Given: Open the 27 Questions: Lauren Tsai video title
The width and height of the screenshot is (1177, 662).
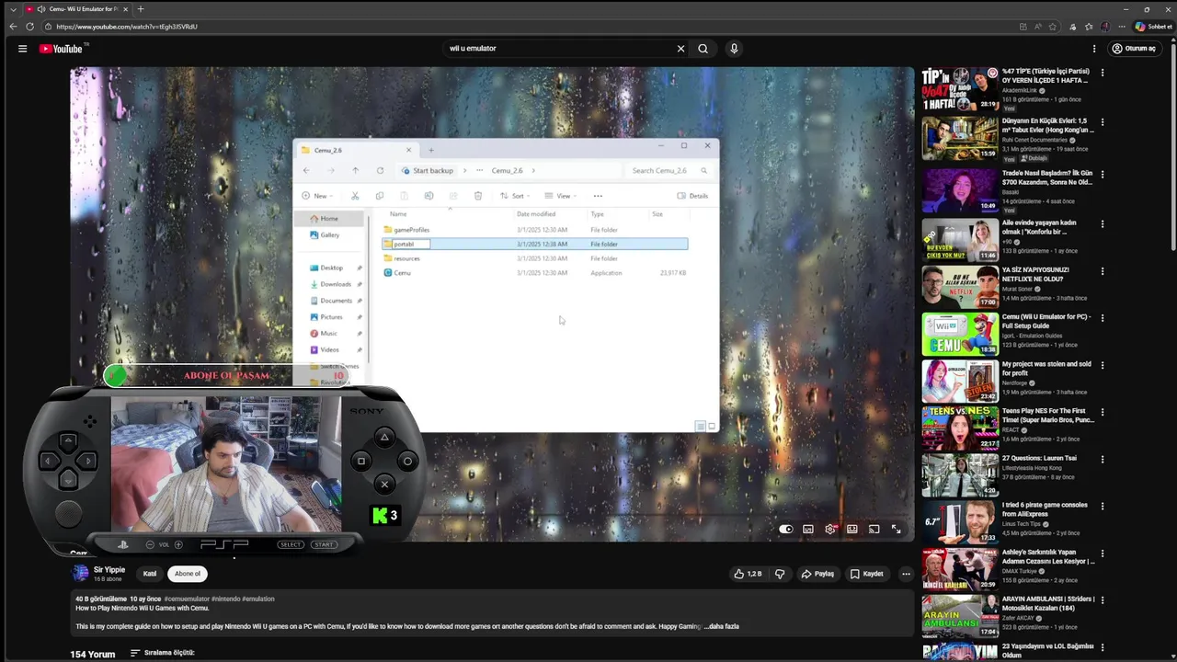Looking at the screenshot, I should 1039,458.
